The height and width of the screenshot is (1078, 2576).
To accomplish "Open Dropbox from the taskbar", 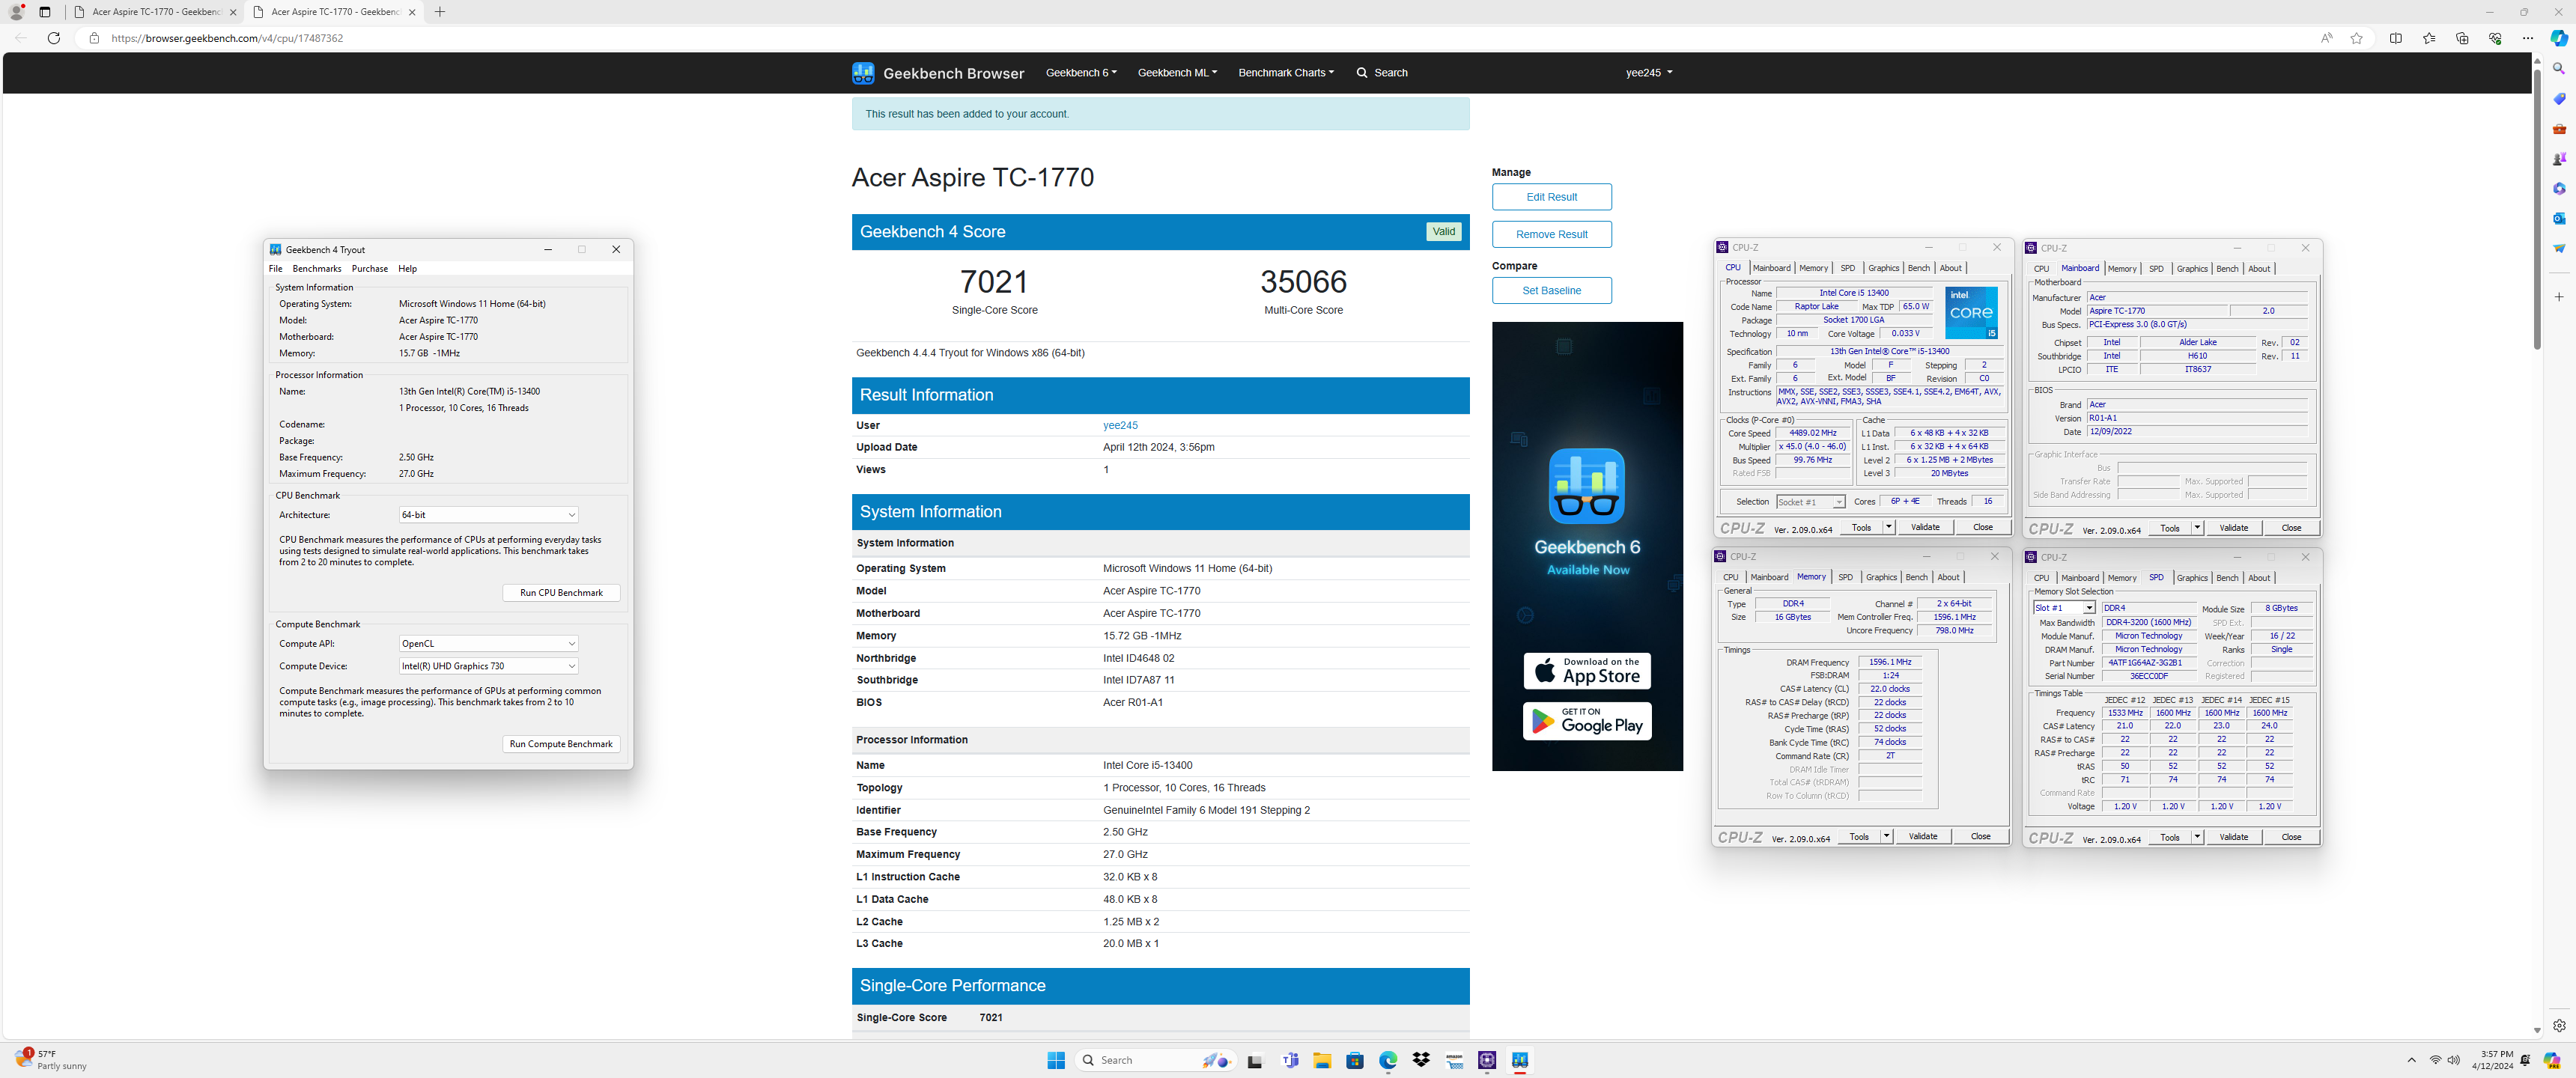I will (x=1421, y=1060).
